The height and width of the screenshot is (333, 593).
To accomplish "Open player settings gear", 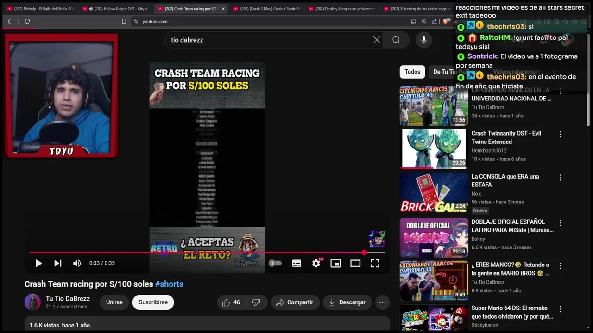I will pos(316,263).
